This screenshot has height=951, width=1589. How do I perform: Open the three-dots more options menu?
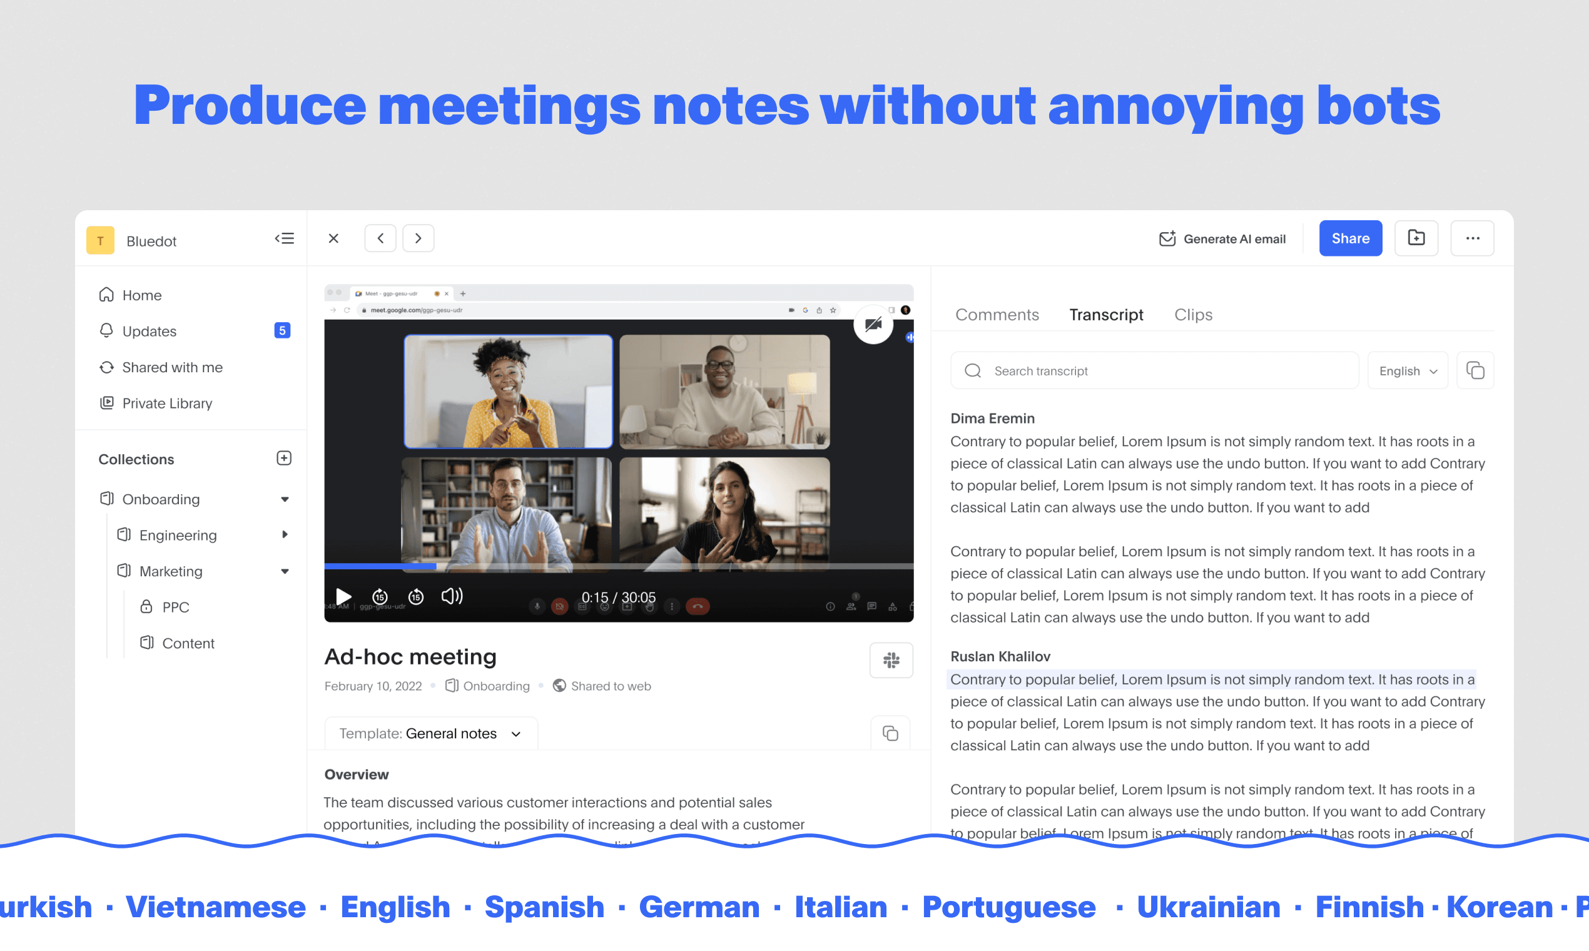point(1473,238)
